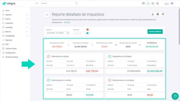Focus the Buscar search field
Image resolution: width=180 pixels, height=101 pixels.
59,3
